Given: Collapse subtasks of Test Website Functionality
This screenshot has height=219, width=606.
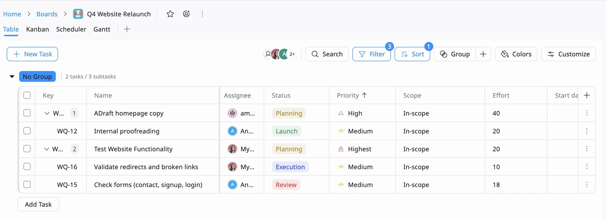Looking at the screenshot, I should 47,149.
